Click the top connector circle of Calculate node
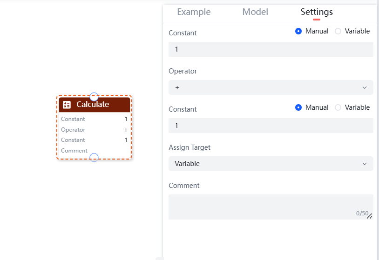Screen dimensions: 379x260 click(x=94, y=97)
